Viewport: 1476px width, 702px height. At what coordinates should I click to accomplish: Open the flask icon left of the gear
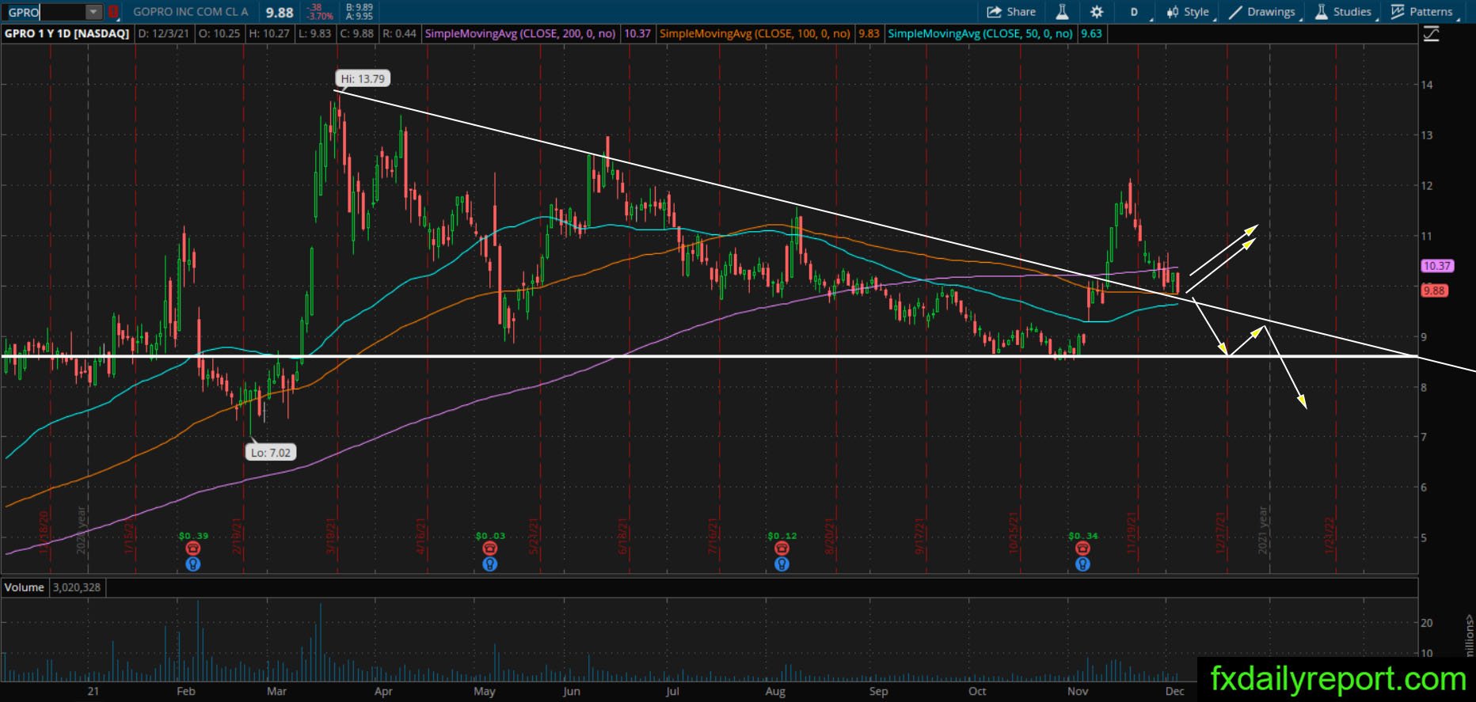[x=1062, y=12]
